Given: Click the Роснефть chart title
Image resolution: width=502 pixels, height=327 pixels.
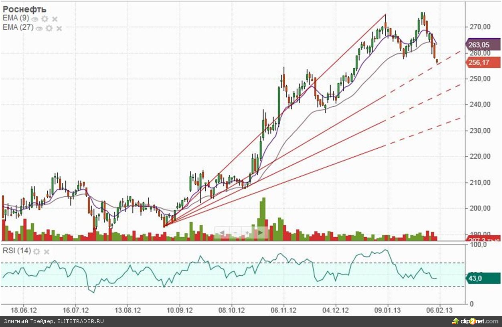Looking at the screenshot, I should pyautogui.click(x=24, y=9).
